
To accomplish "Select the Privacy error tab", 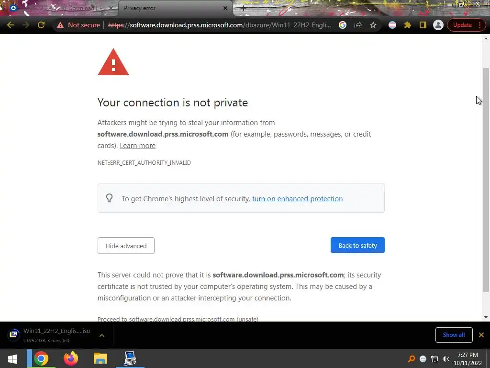I will [x=175, y=8].
